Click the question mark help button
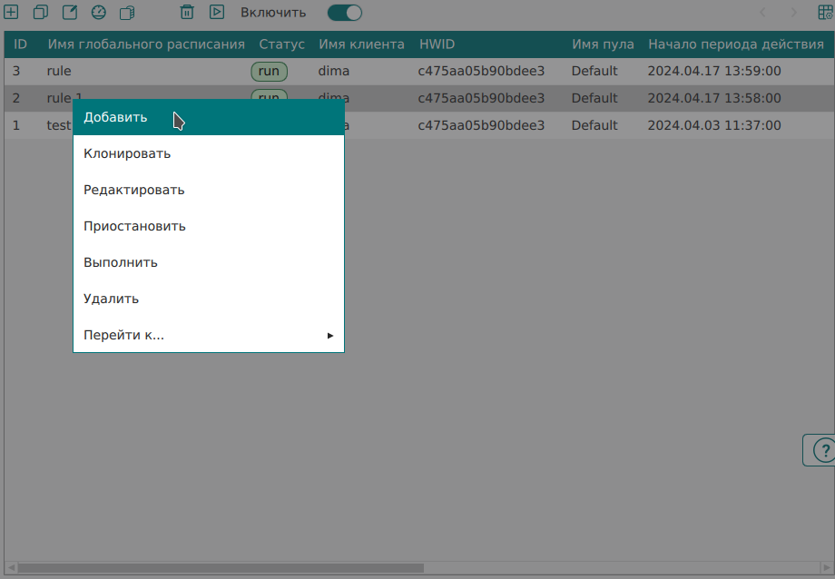 (823, 450)
